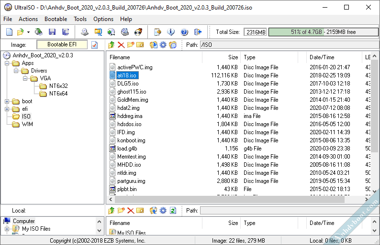Open the Bootable menu
The width and height of the screenshot is (380, 245).
click(x=56, y=19)
